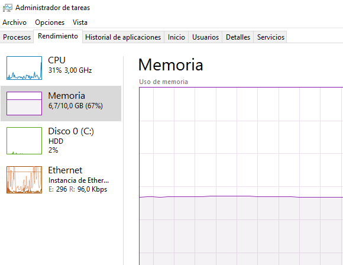Image resolution: width=343 pixels, height=265 pixels.
Task: Switch to the Servicios tab
Action: 271,37
